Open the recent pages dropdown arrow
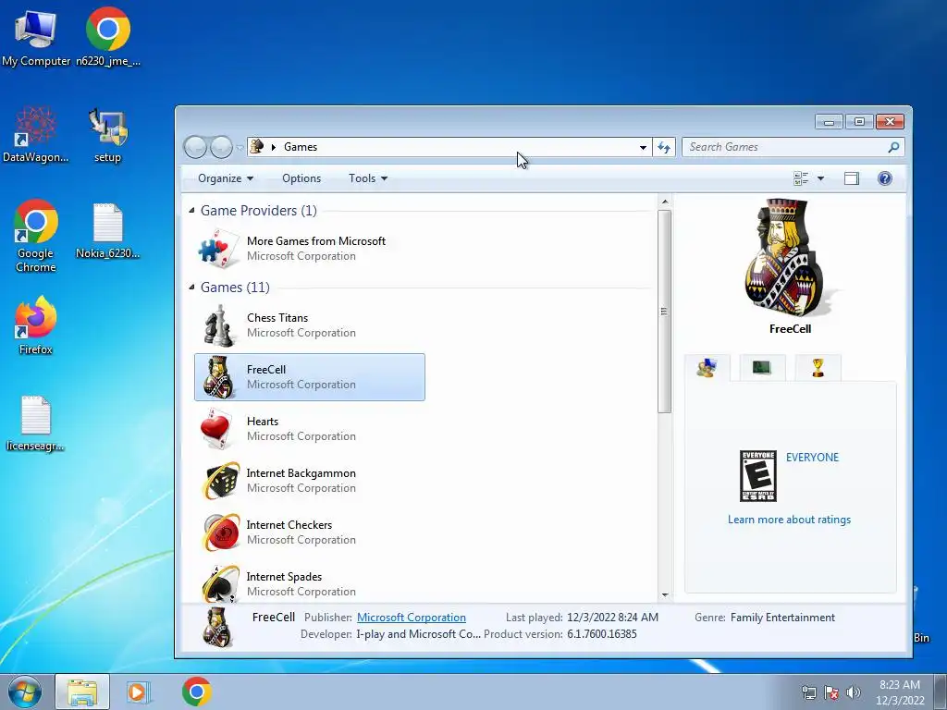 pos(240,147)
